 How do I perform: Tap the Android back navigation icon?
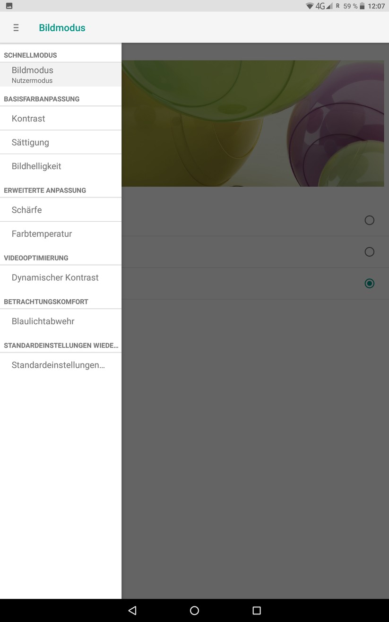click(132, 610)
